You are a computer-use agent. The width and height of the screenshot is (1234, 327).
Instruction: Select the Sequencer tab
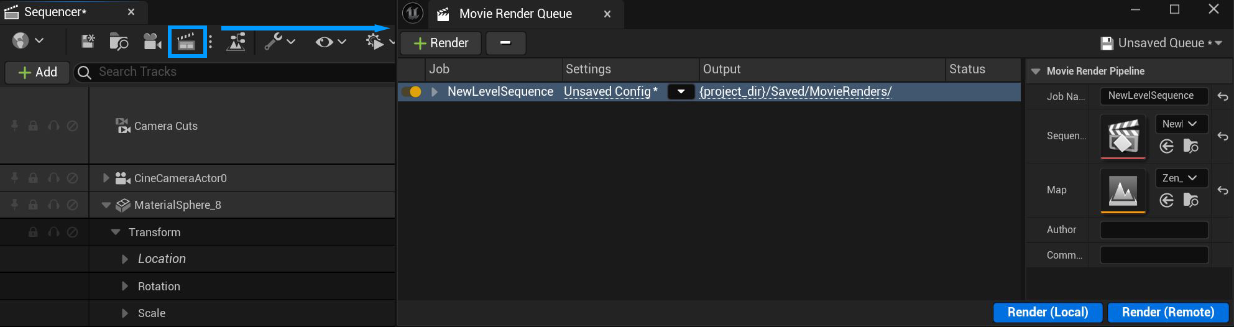coord(55,12)
